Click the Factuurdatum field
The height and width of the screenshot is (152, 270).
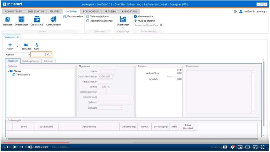tap(105, 81)
